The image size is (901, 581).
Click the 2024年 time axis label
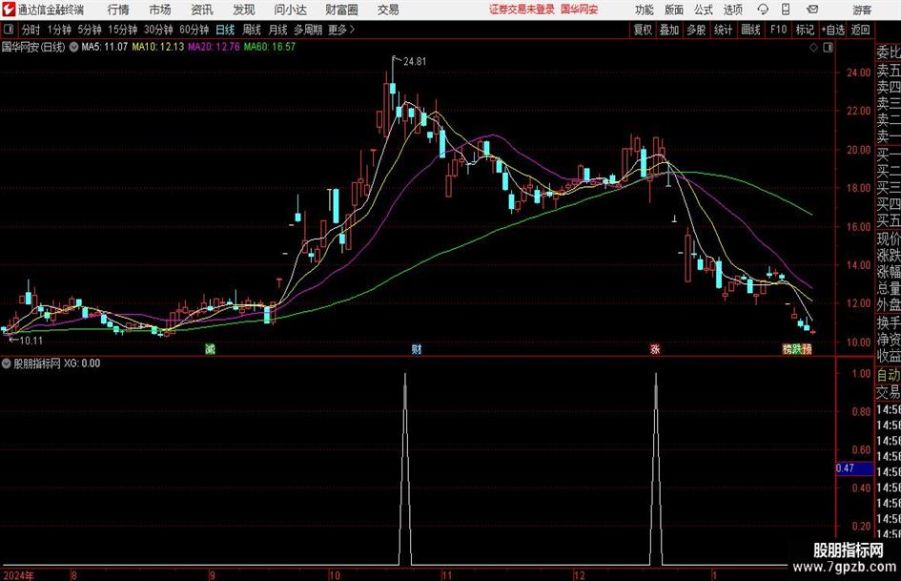point(18,575)
